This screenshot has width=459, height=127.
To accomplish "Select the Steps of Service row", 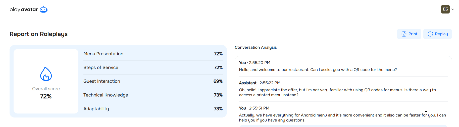I will (x=153, y=67).
